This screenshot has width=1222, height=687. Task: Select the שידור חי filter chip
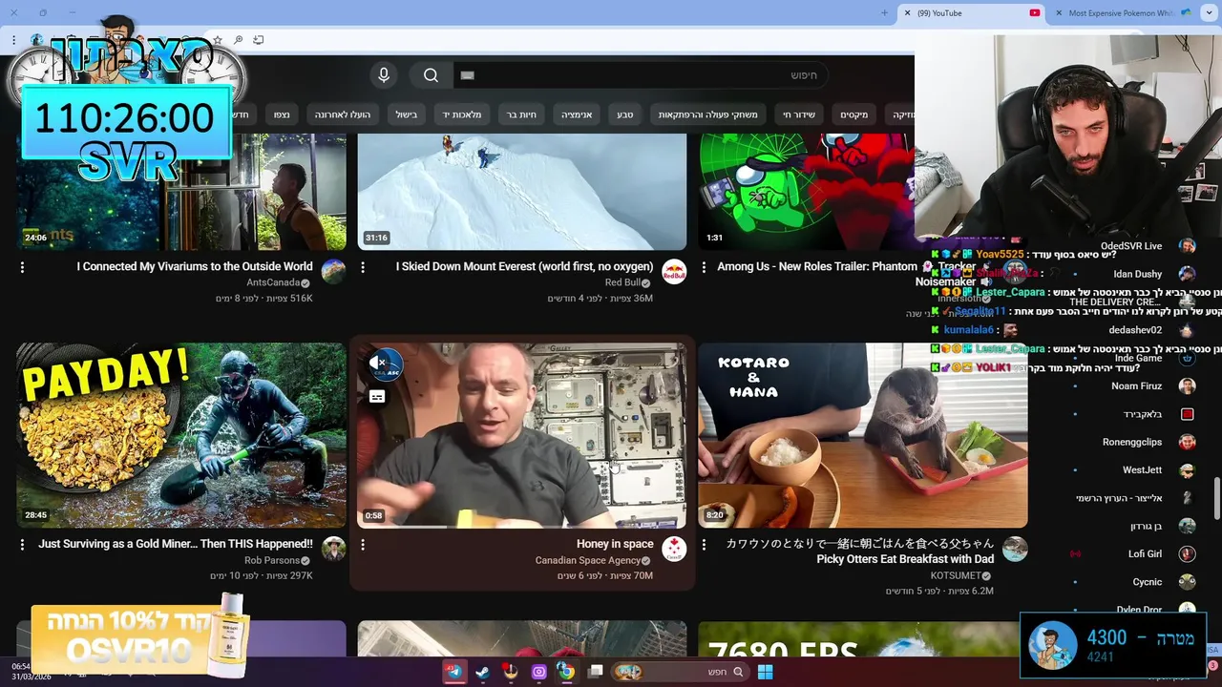coord(799,114)
